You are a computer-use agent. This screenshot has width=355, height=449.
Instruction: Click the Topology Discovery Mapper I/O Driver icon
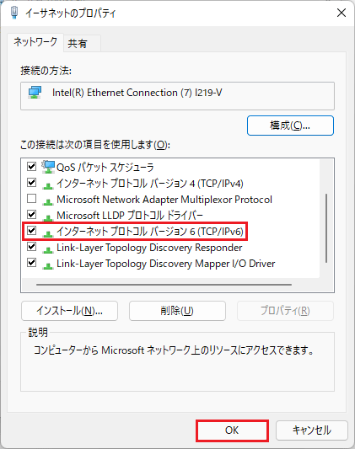click(48, 265)
